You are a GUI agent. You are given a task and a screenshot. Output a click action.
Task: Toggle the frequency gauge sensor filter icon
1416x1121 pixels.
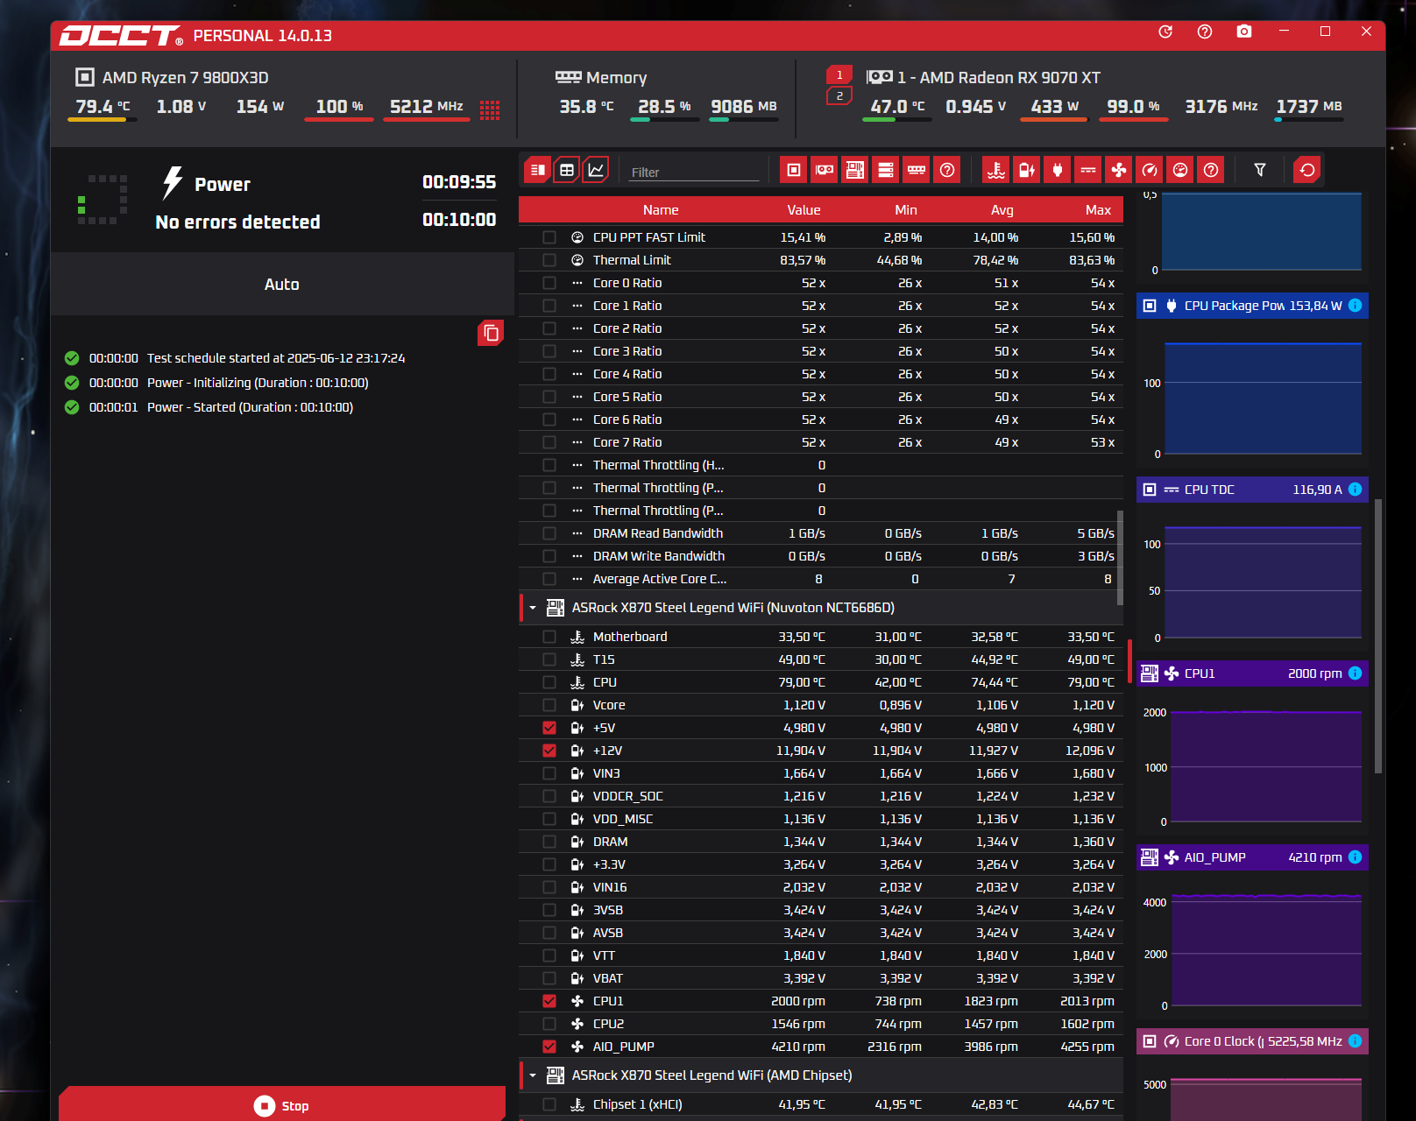(x=1150, y=170)
